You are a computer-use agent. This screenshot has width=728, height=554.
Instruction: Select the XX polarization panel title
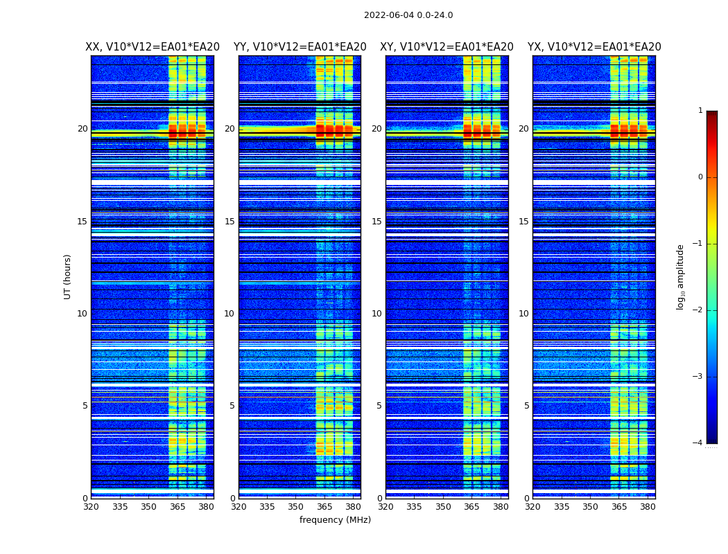click(153, 47)
